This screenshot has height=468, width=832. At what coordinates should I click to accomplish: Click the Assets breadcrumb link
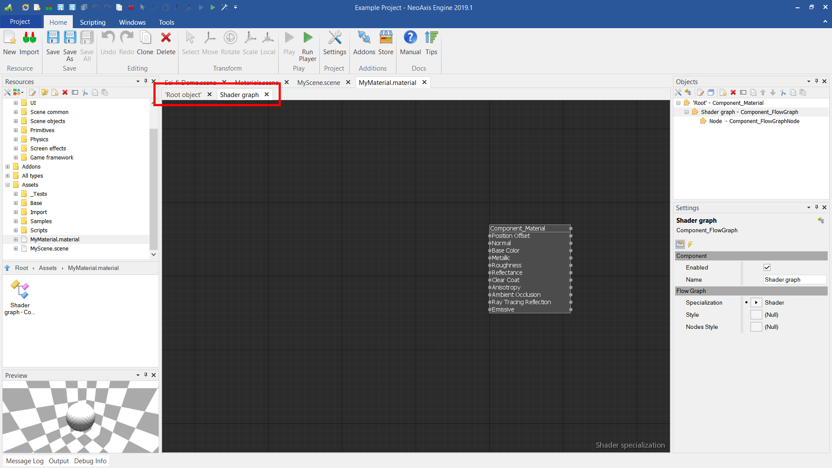coord(48,268)
